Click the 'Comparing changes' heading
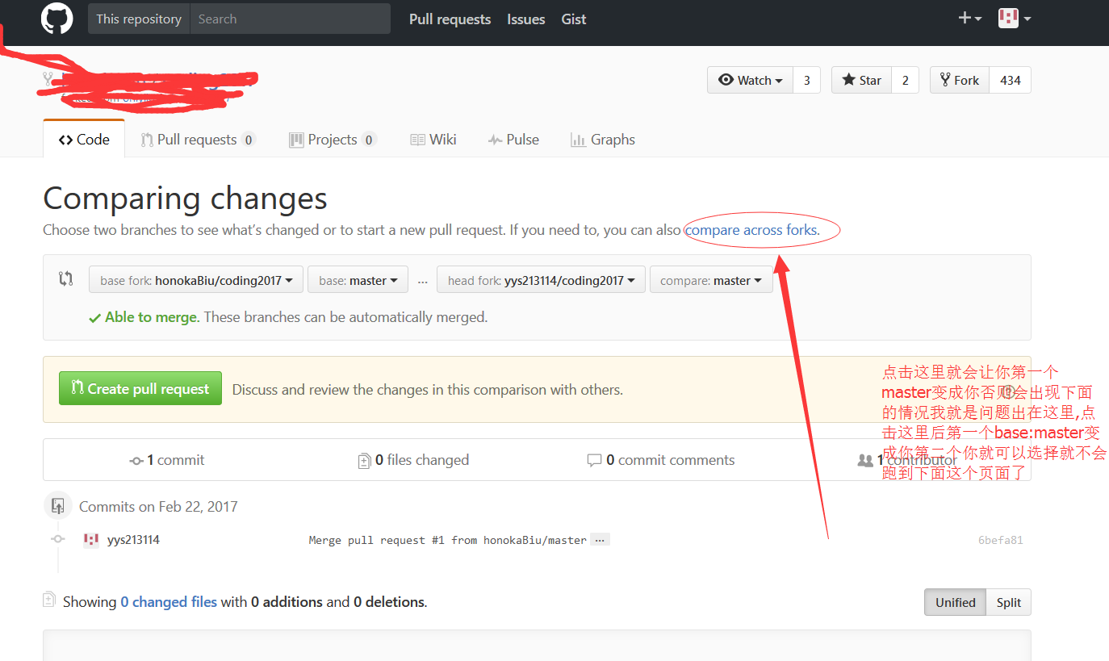 (x=185, y=199)
